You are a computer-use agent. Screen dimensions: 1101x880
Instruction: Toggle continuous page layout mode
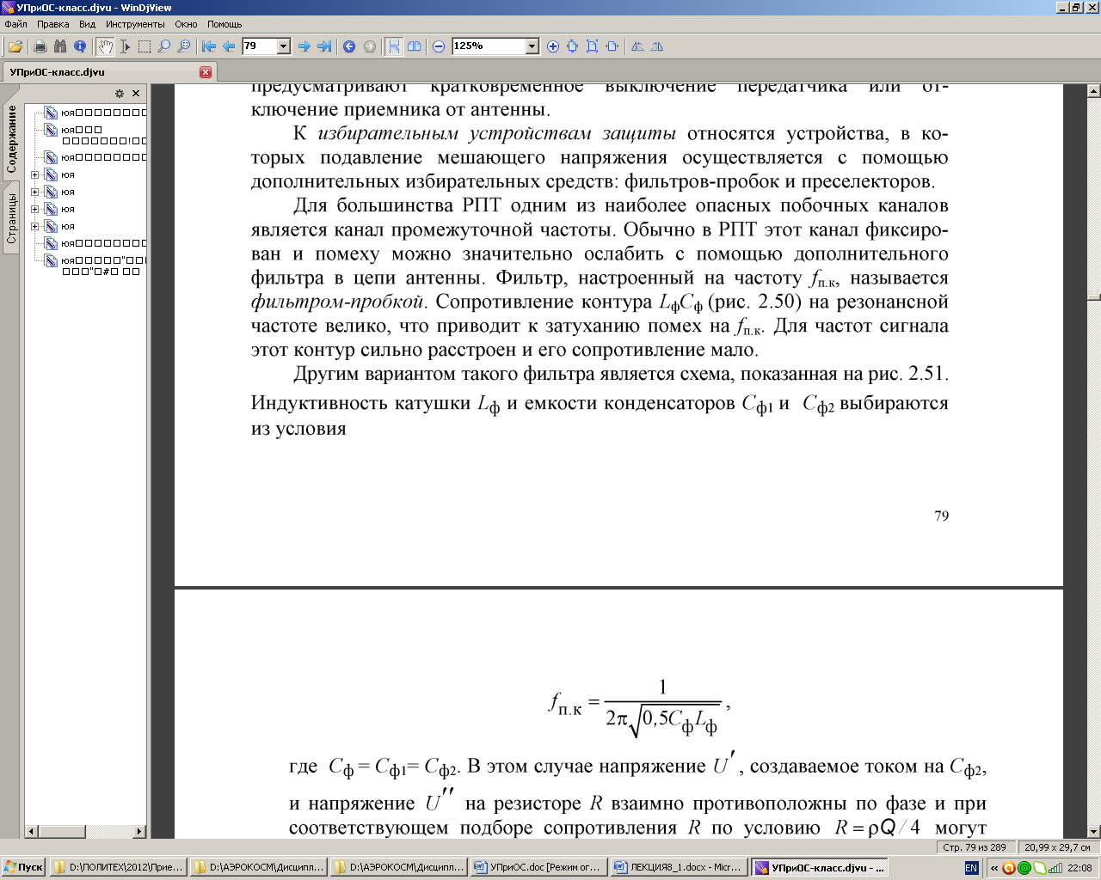394,46
